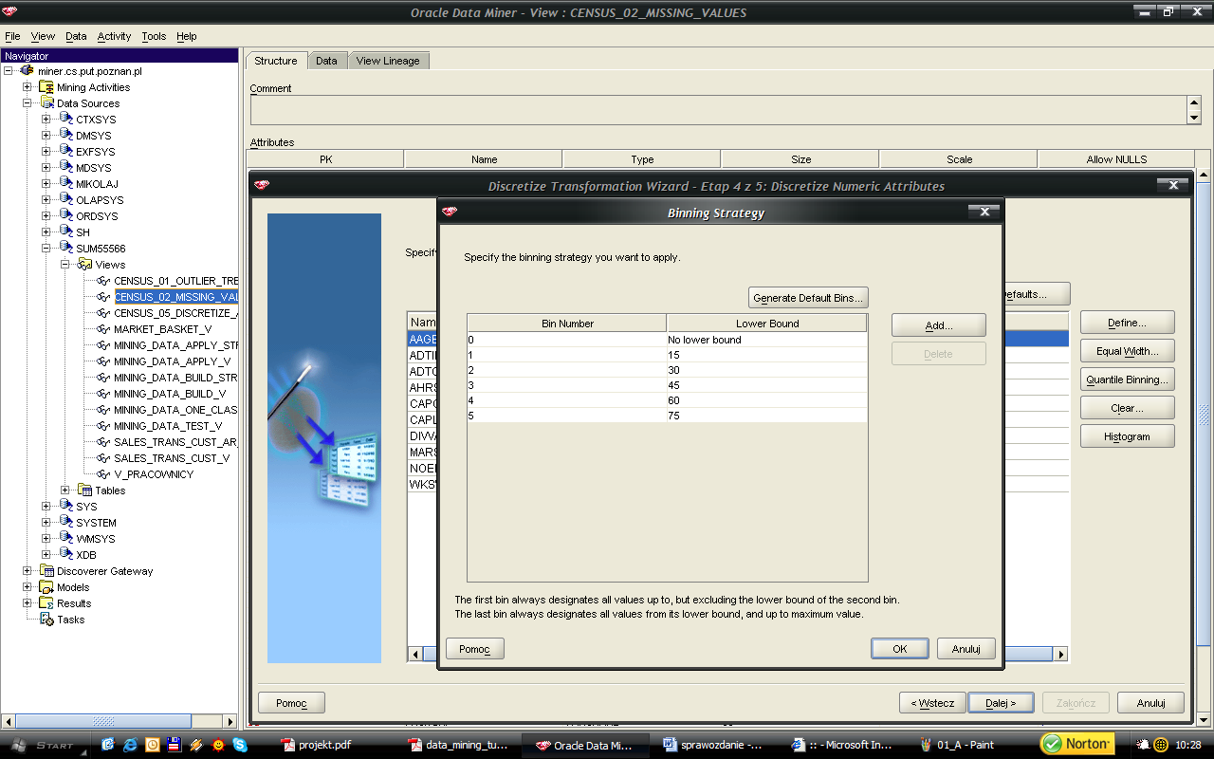Switch to the View Lineage tab
This screenshot has height=759, width=1214.
tap(388, 61)
